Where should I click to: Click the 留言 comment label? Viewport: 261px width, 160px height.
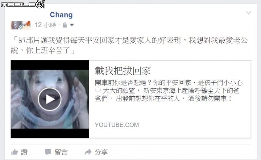tap(61, 152)
